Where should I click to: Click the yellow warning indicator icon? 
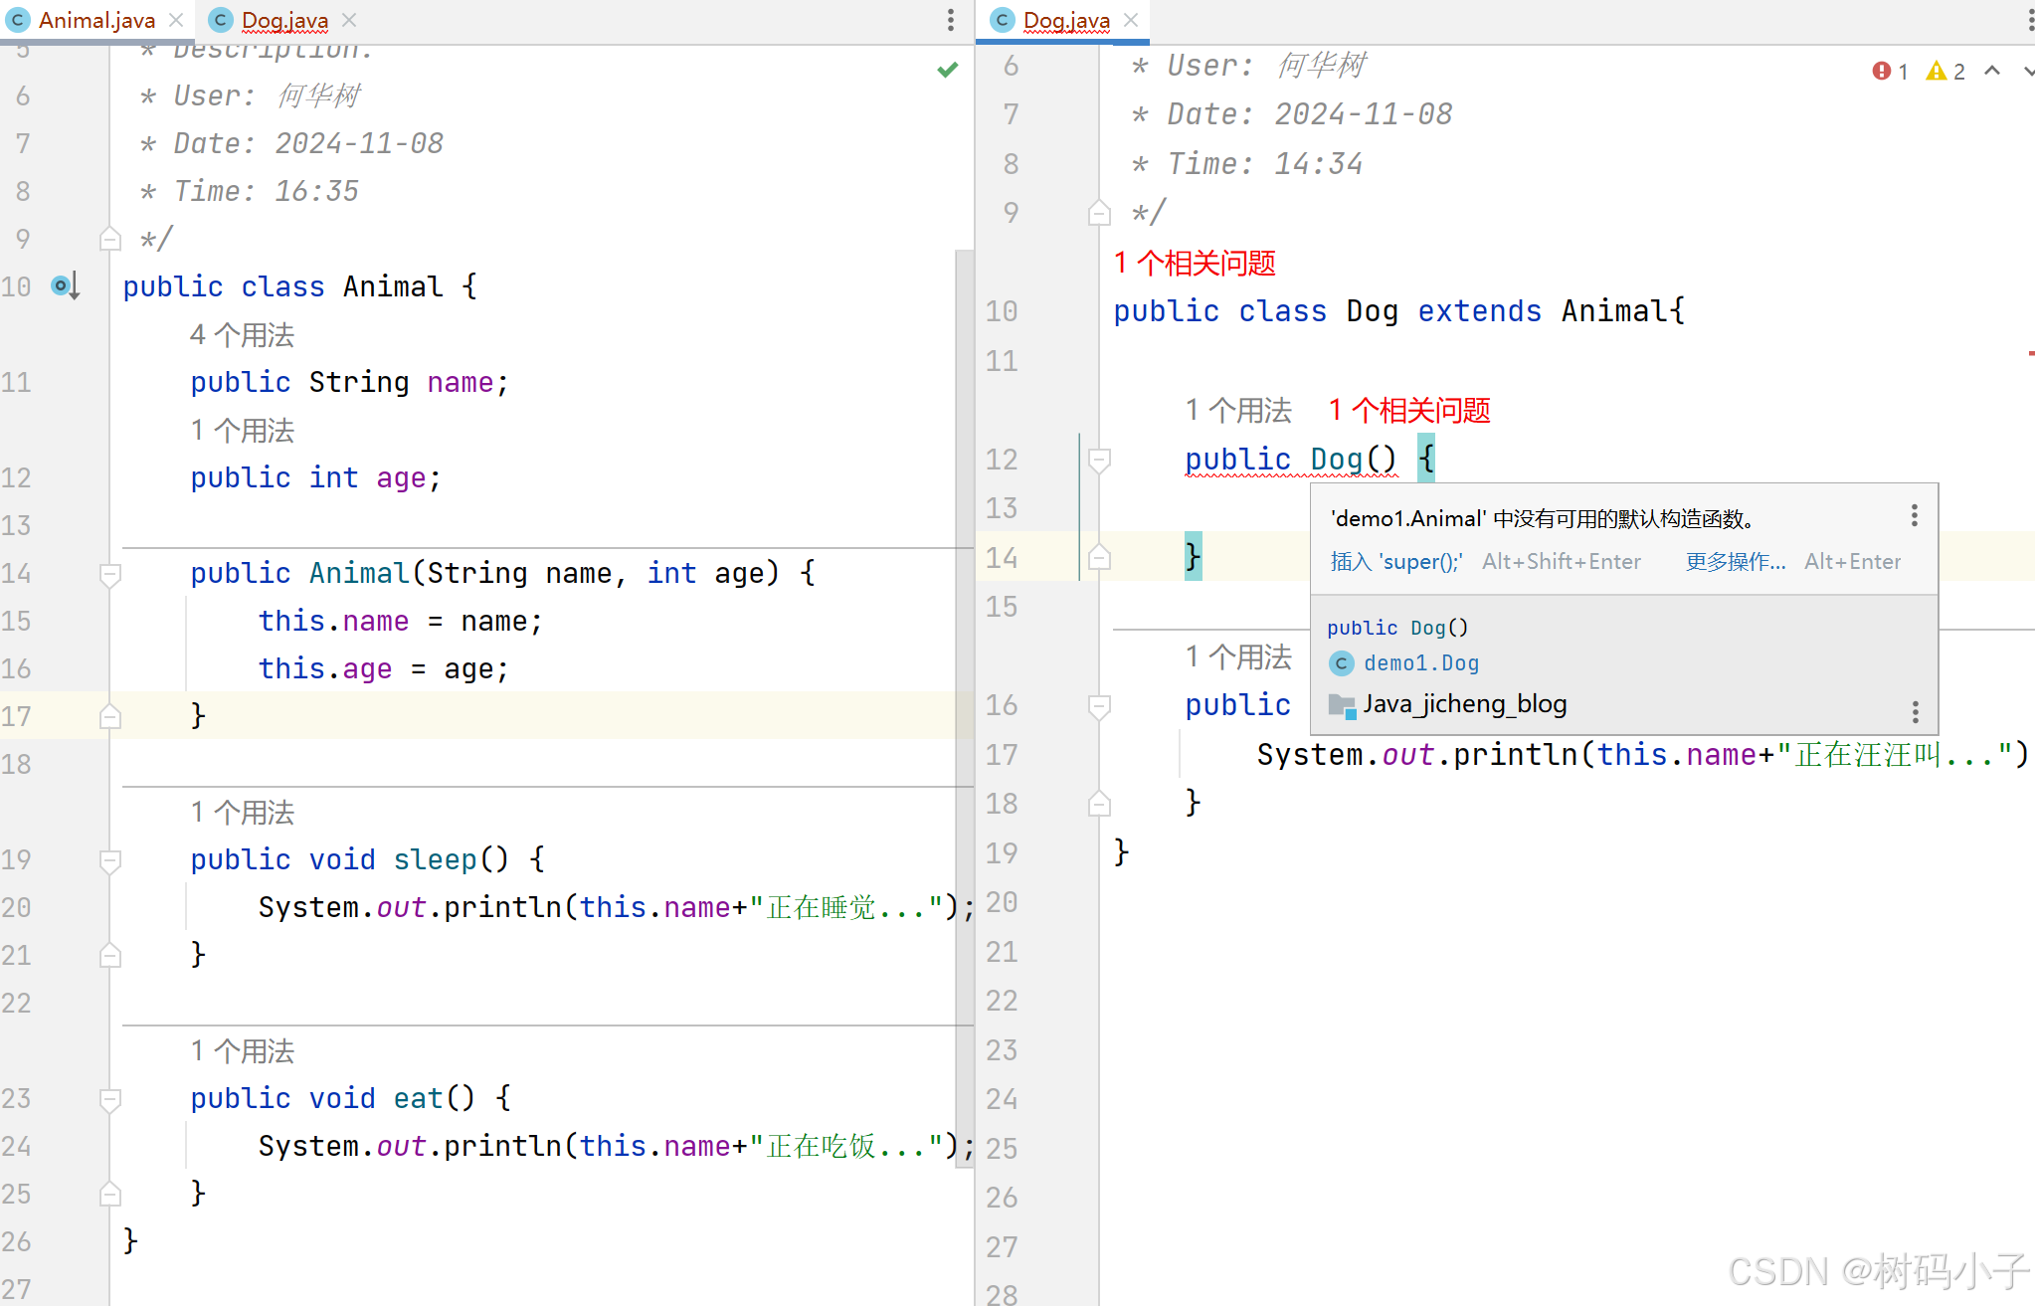tap(1936, 71)
